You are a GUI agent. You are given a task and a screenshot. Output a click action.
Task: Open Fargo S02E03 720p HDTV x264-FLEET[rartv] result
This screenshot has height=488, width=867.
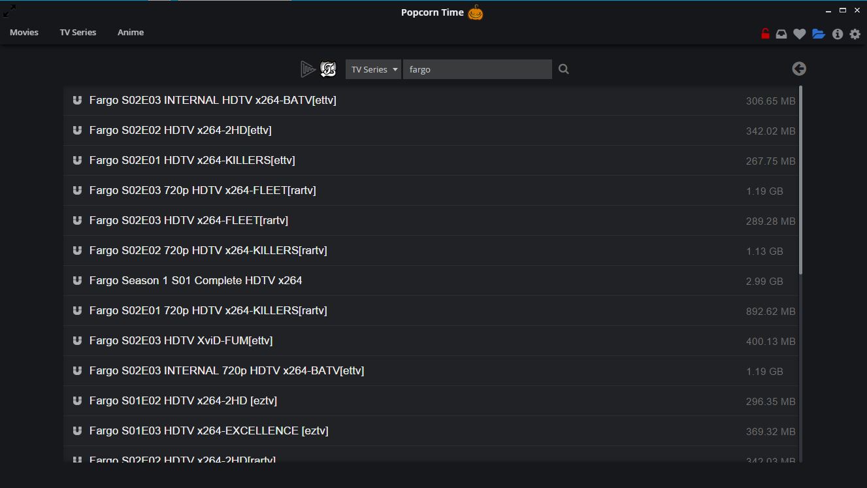431,190
